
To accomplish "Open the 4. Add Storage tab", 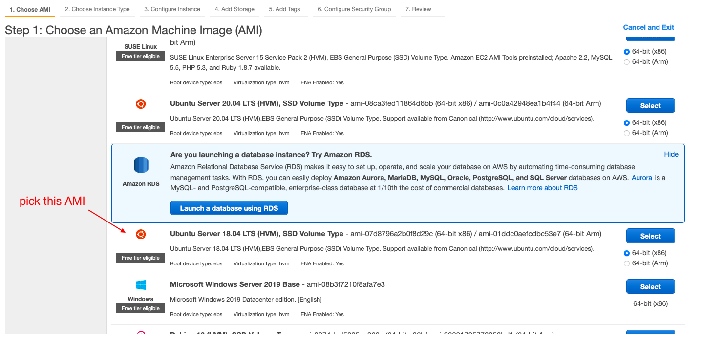I will [234, 9].
